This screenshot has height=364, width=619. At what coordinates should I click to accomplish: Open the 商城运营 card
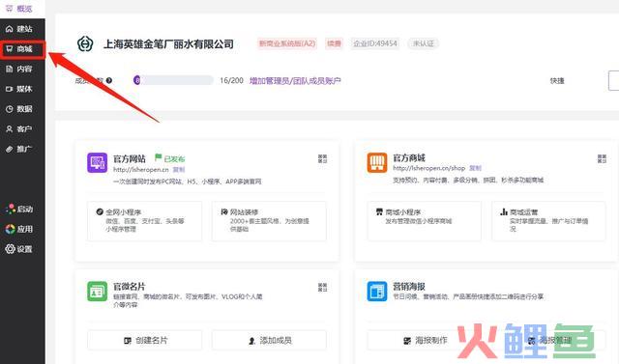click(548, 220)
